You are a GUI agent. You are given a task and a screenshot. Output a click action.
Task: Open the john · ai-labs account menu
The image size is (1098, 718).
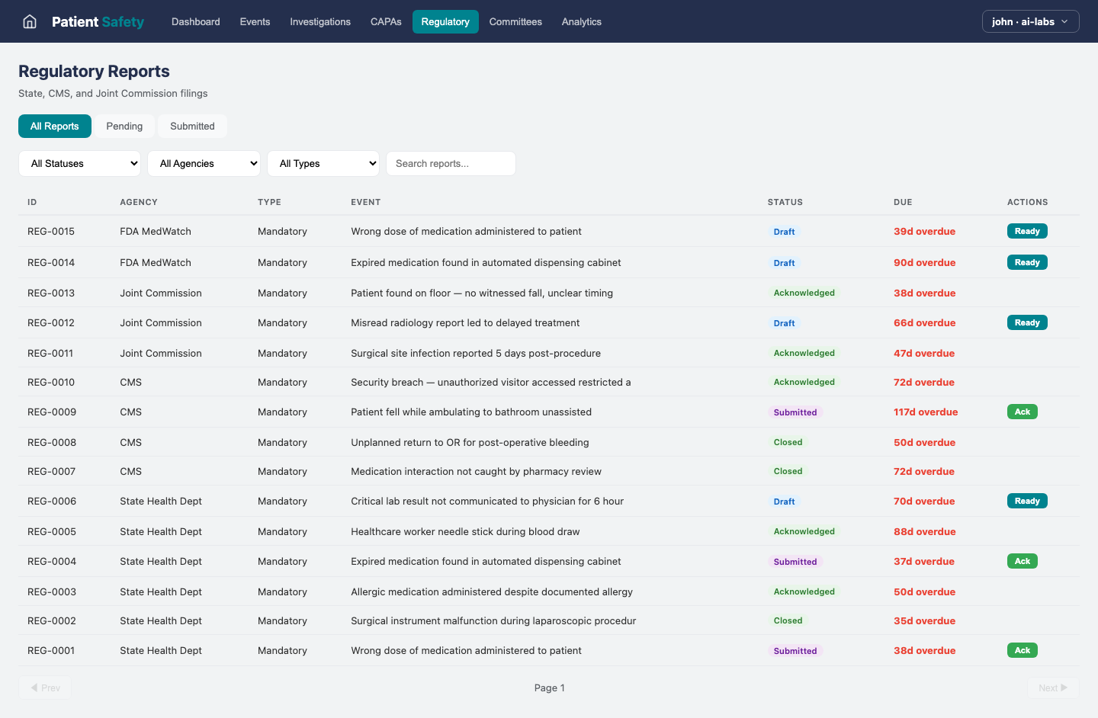point(1030,21)
